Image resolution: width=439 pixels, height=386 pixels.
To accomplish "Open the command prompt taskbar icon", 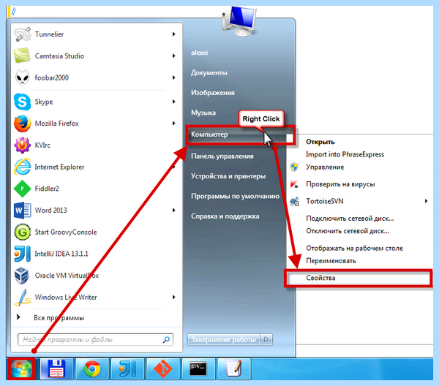I will tap(198, 369).
